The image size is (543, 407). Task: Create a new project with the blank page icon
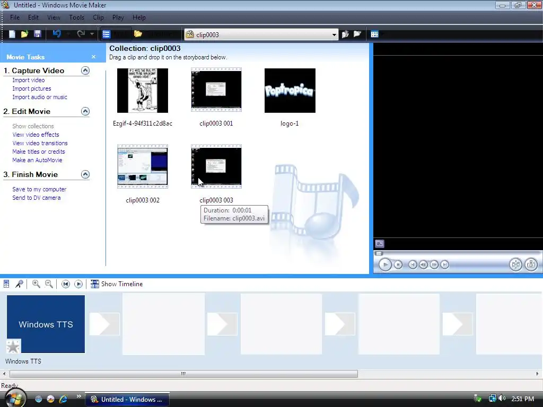(12, 34)
